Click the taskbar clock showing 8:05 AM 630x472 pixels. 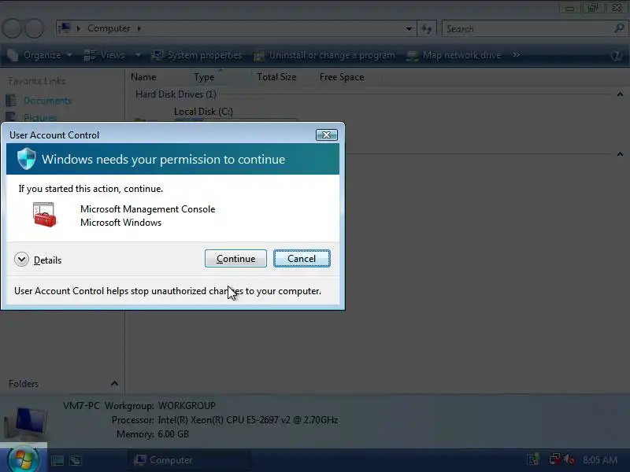point(600,460)
